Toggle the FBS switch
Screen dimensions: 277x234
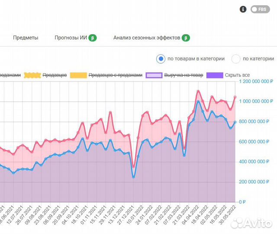pos(260,9)
